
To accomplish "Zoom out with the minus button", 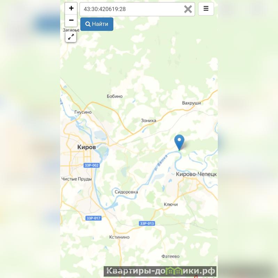I will [71, 21].
